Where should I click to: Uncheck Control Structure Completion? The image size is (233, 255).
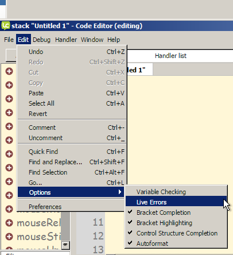pos(176,233)
